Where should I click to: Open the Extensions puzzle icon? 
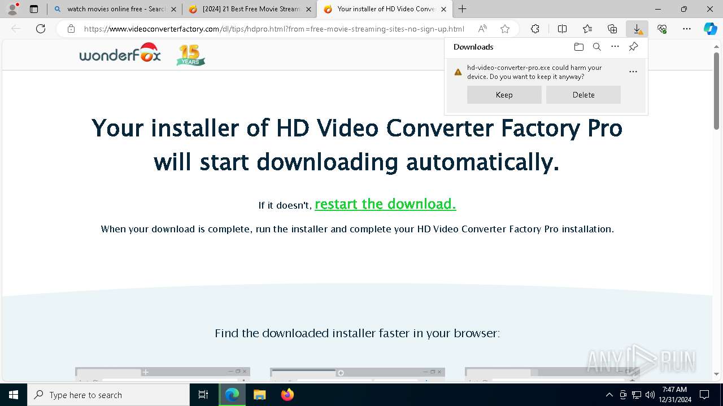pos(535,29)
